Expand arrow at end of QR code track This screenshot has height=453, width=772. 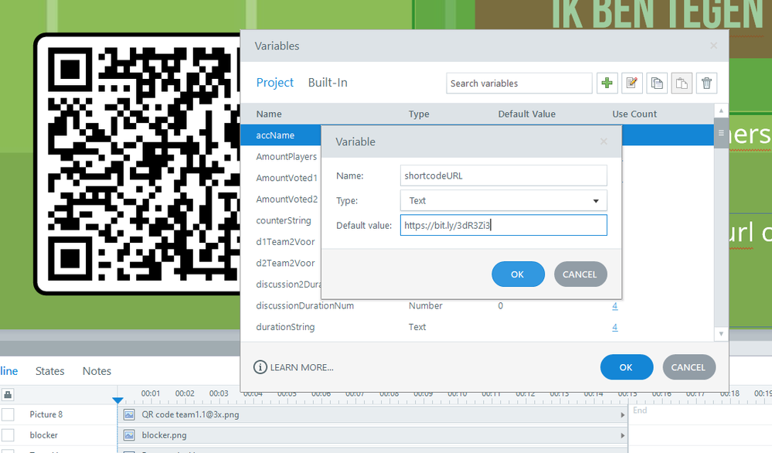tap(622, 415)
